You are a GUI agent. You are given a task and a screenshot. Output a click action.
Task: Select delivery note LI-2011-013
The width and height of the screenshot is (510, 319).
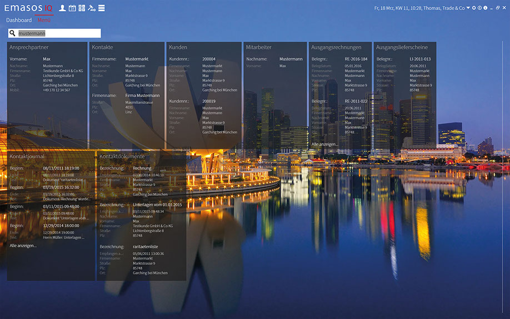[420, 59]
